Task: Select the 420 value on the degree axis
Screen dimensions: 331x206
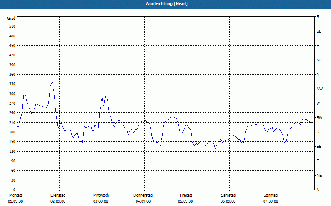Action: tap(12, 55)
